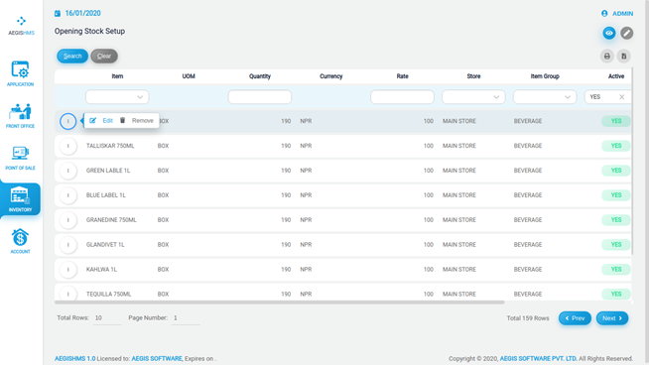The image size is (649, 365).
Task: Select the Inventory module icon
Action: click(20, 199)
